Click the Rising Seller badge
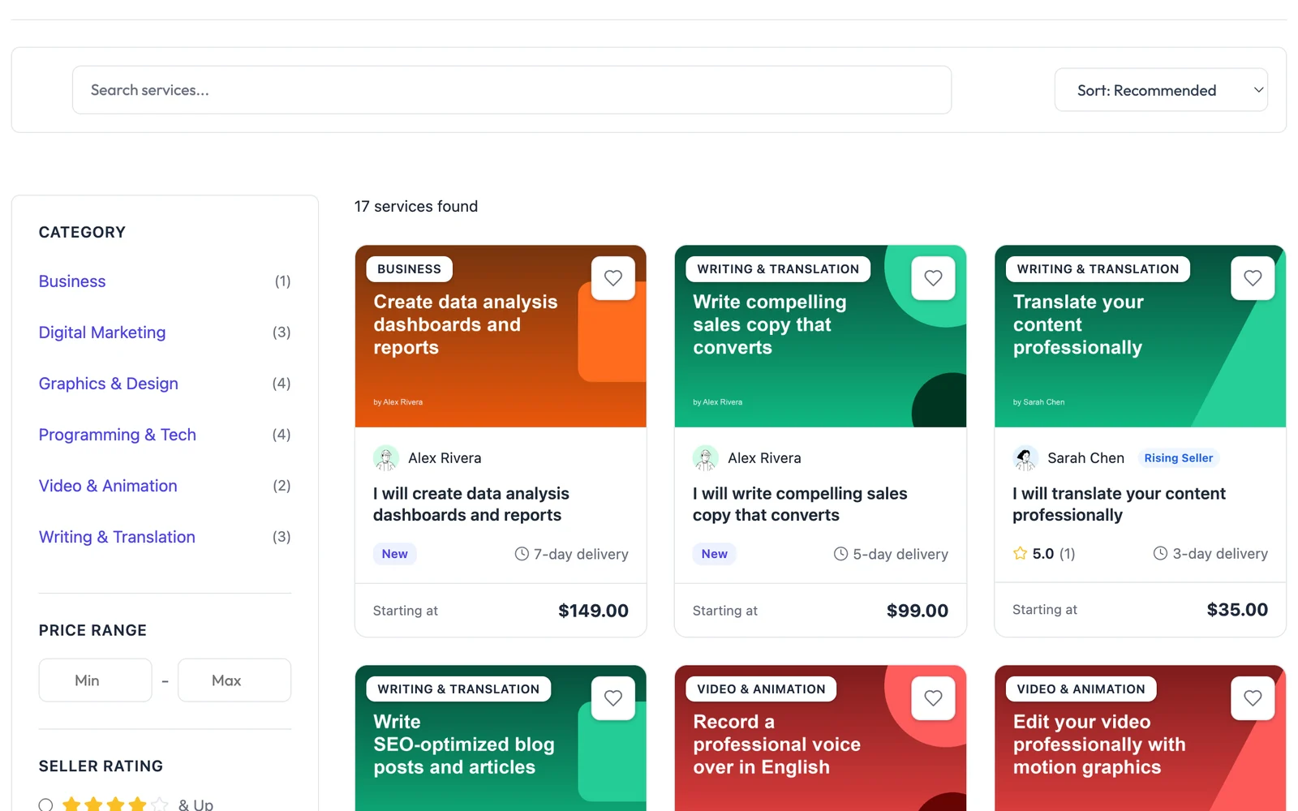Image resolution: width=1298 pixels, height=811 pixels. click(1178, 458)
